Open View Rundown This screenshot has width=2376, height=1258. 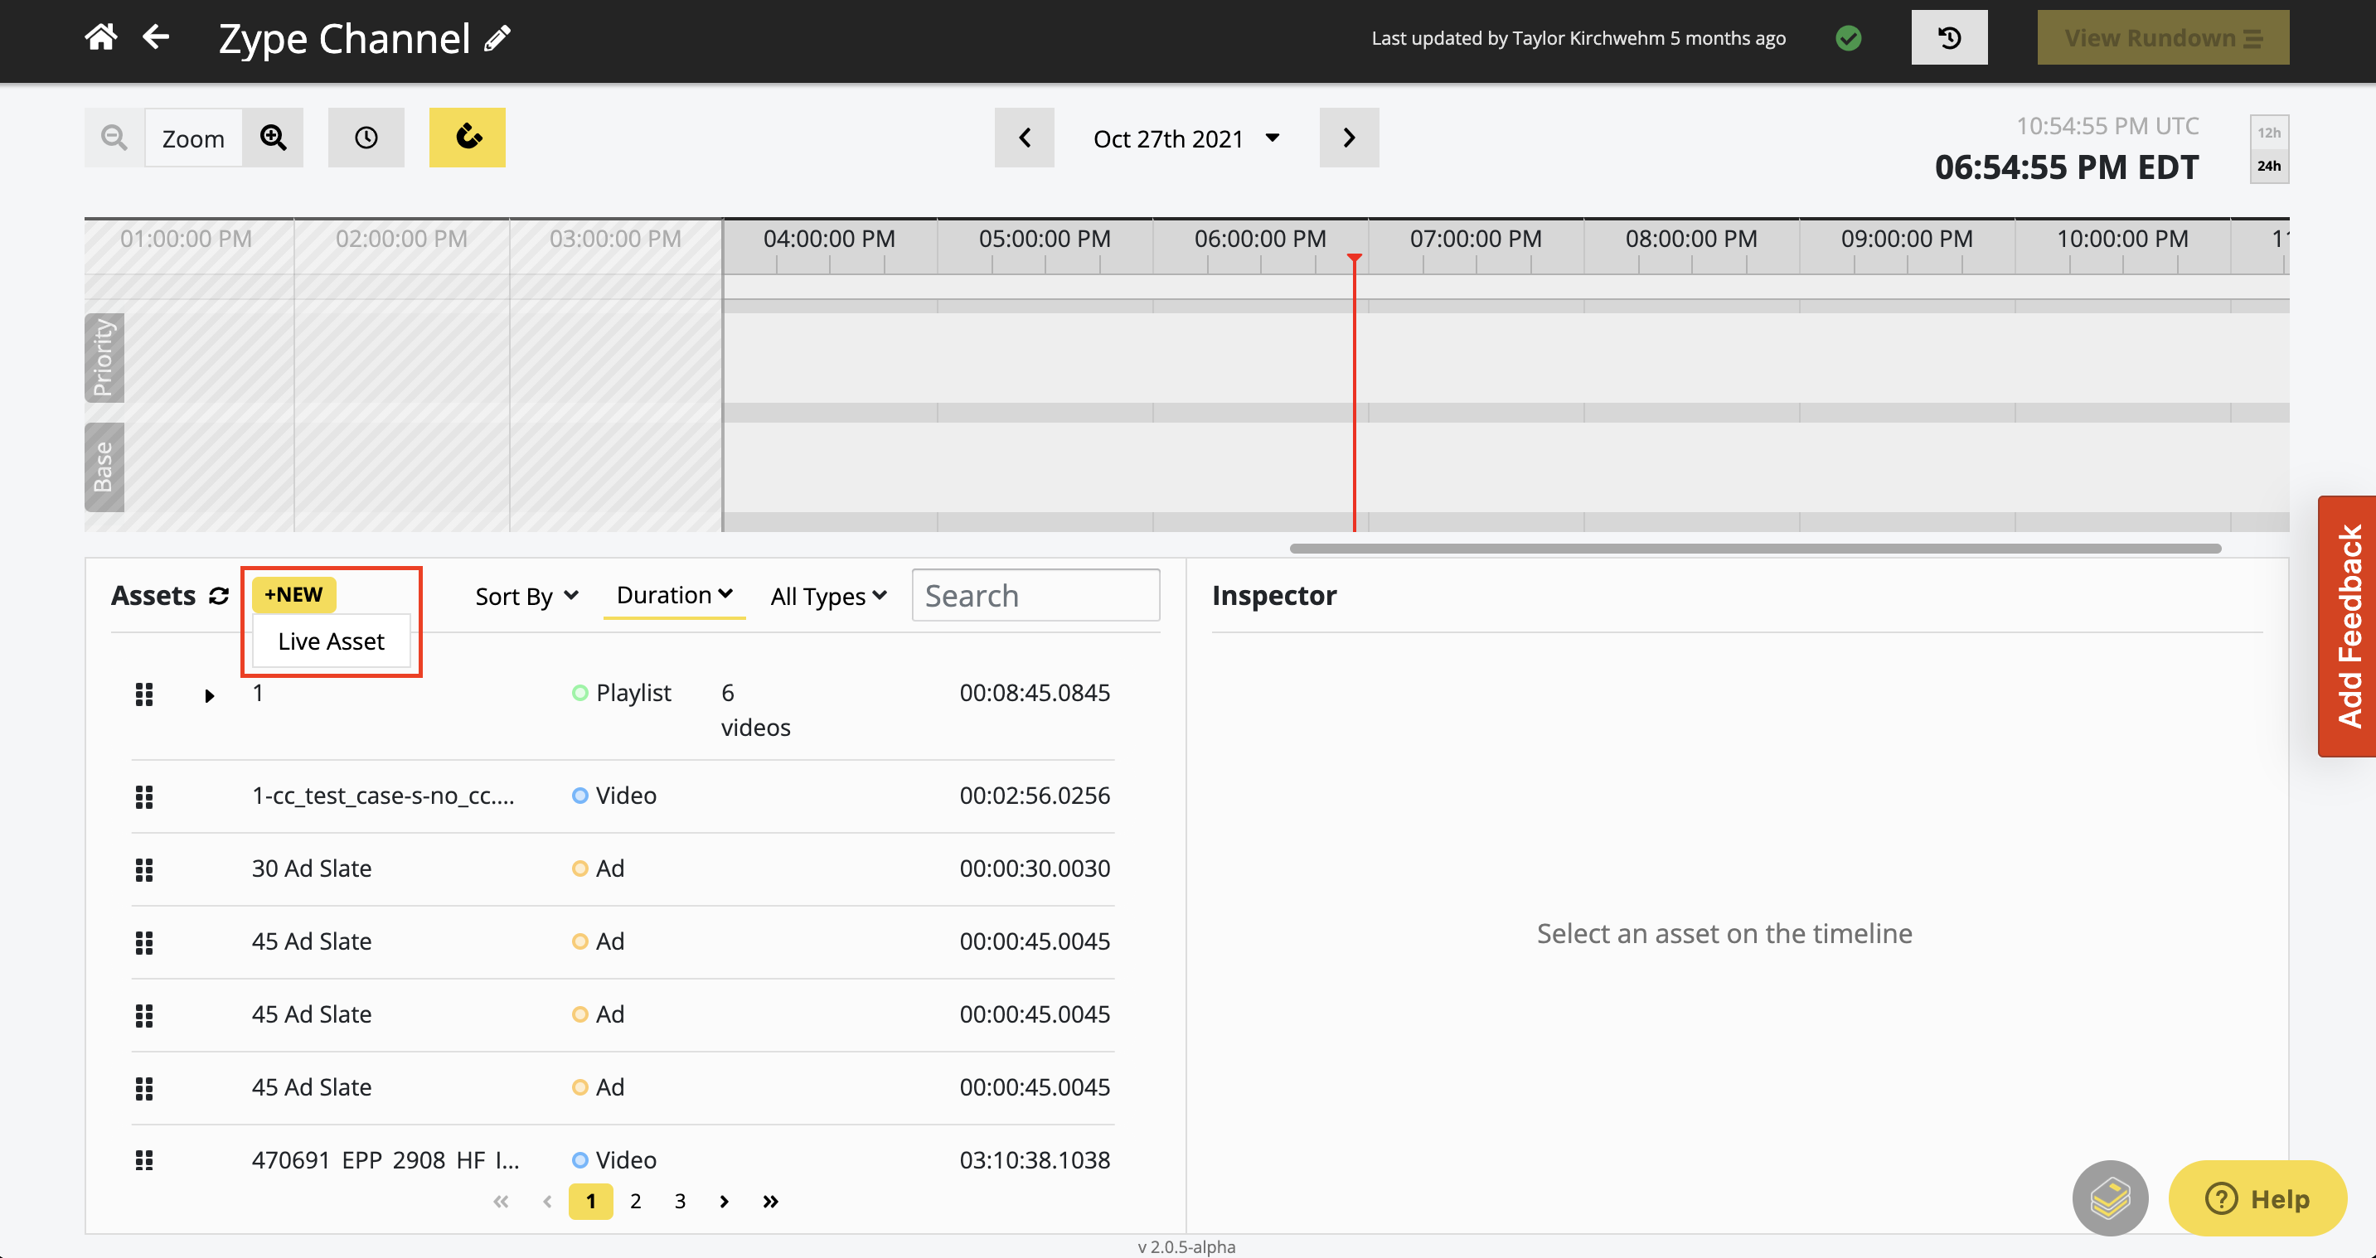point(2163,38)
